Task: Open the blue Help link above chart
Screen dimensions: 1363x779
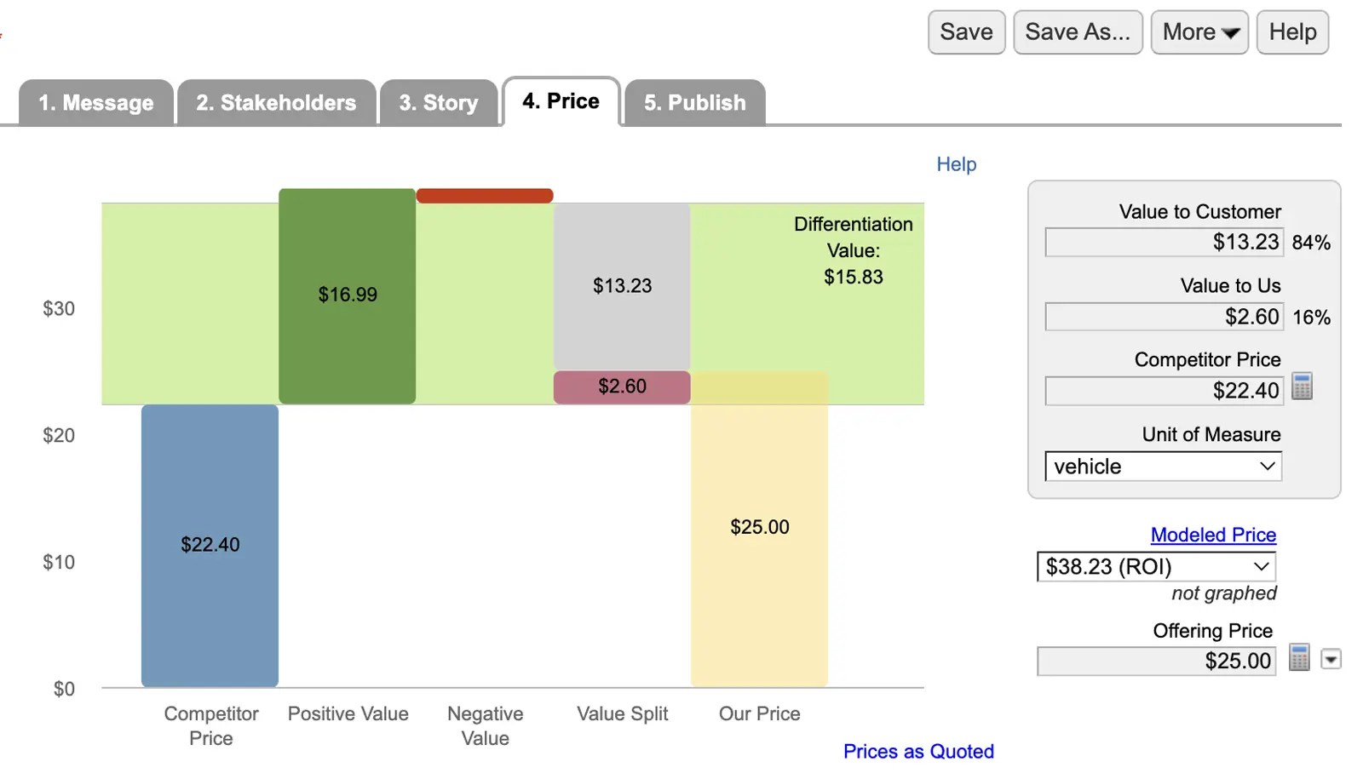Action: pyautogui.click(x=956, y=164)
